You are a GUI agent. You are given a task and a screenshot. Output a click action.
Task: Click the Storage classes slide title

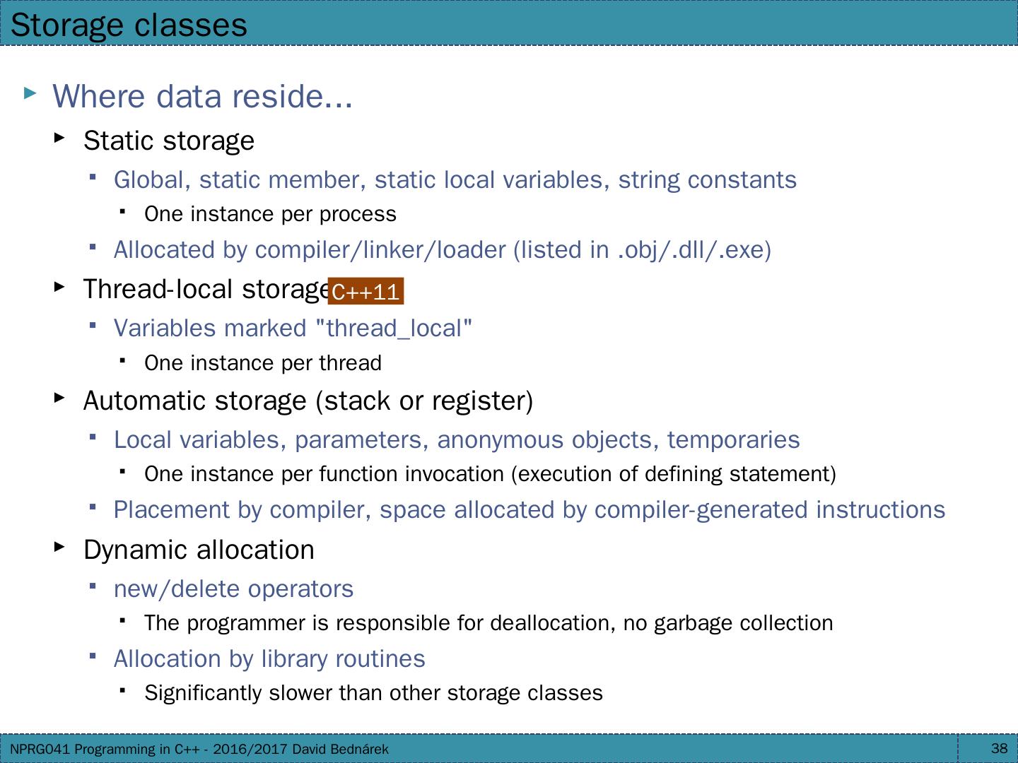click(129, 25)
